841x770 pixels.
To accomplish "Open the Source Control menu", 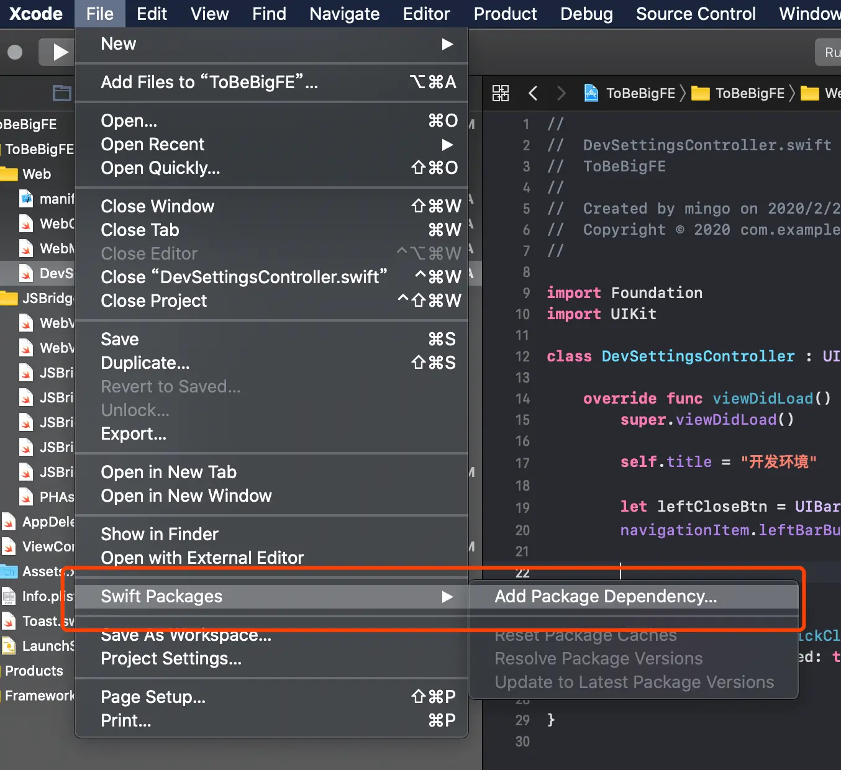I will 696,14.
